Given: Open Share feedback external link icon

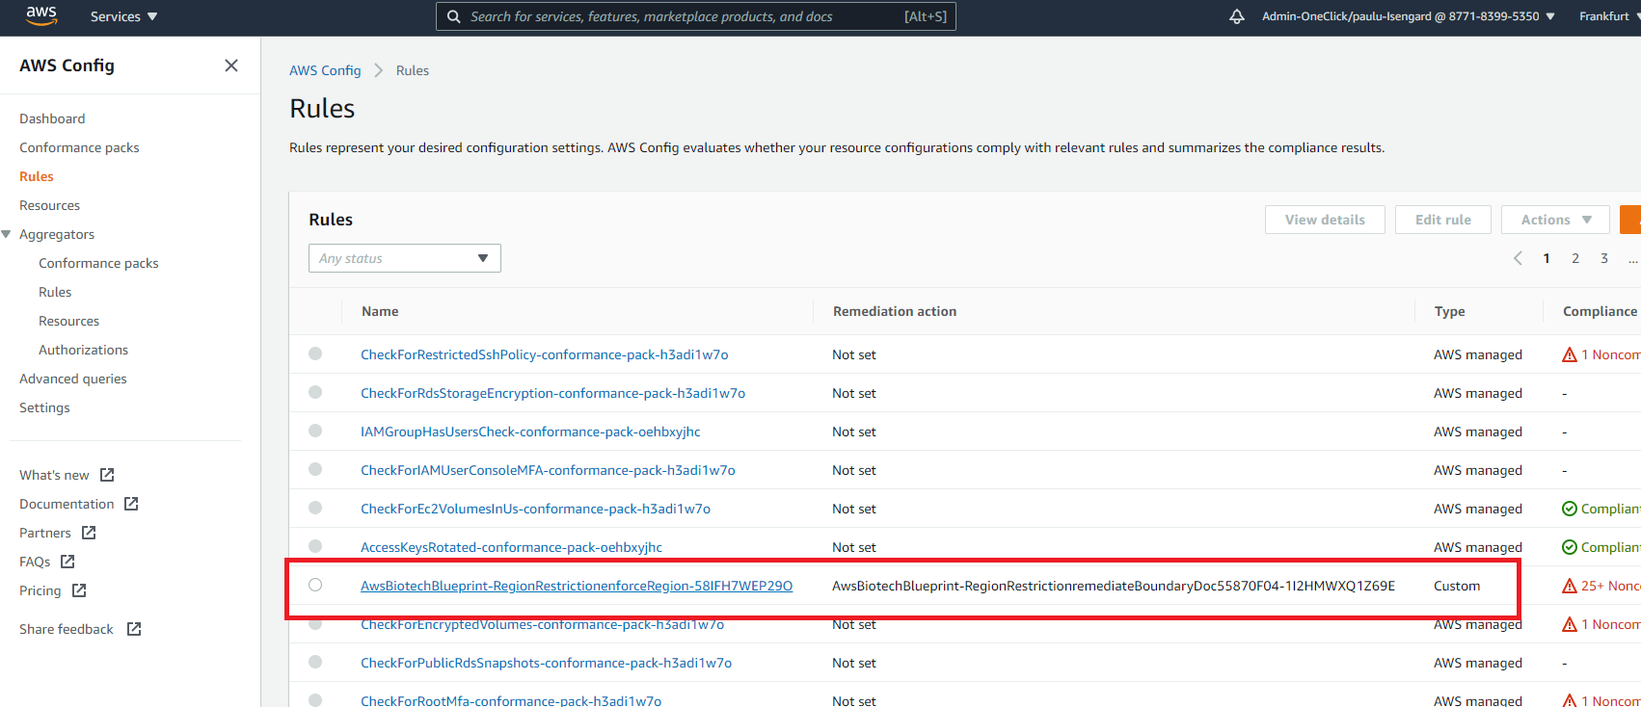Looking at the screenshot, I should (x=134, y=629).
